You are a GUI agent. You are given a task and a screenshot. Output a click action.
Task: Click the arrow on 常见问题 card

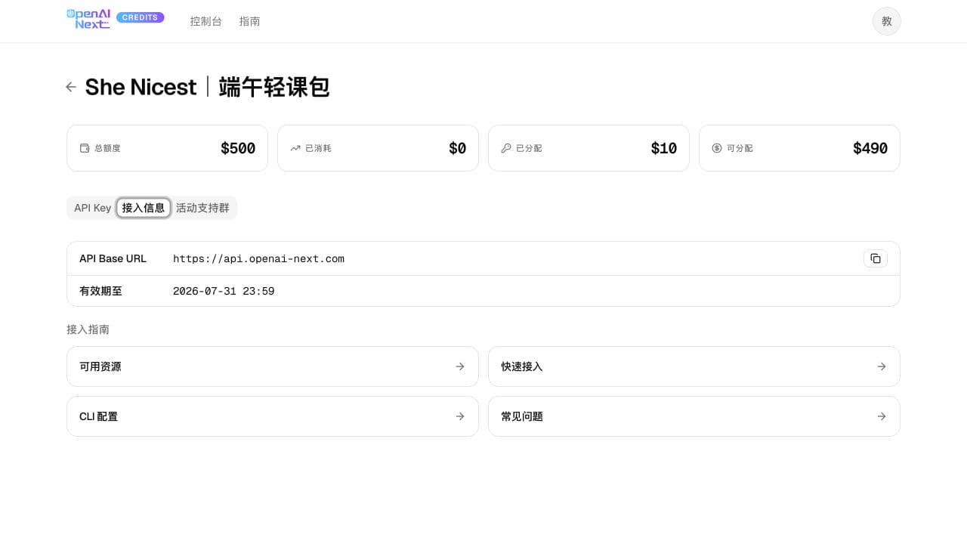tap(882, 416)
